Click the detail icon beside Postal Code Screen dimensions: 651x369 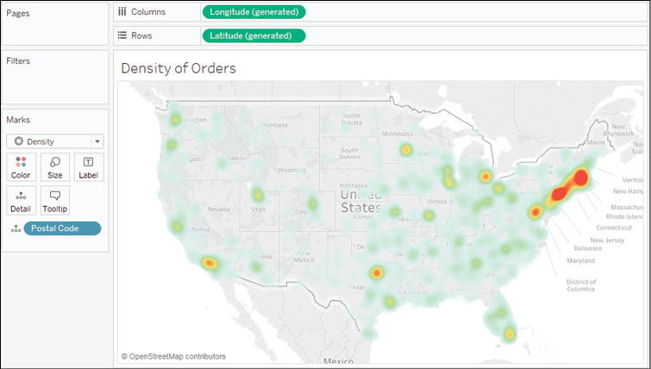(15, 228)
